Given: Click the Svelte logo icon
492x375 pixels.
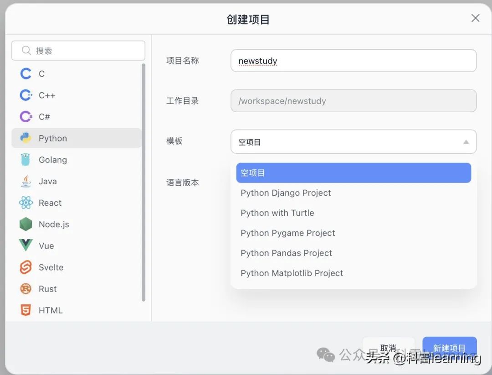Looking at the screenshot, I should [26, 267].
